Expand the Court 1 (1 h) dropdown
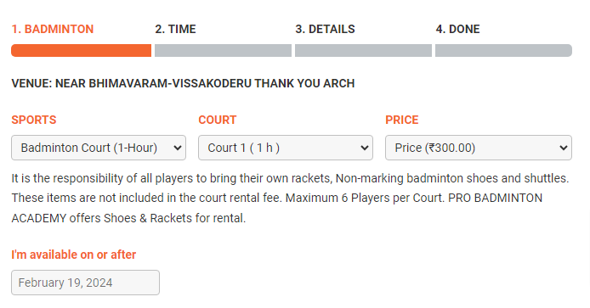590x308 pixels. pos(286,148)
